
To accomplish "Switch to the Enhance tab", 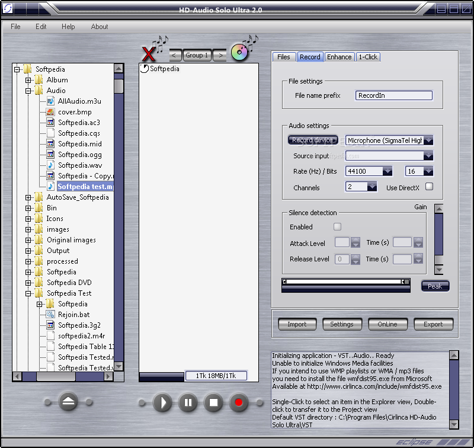I will pos(339,57).
